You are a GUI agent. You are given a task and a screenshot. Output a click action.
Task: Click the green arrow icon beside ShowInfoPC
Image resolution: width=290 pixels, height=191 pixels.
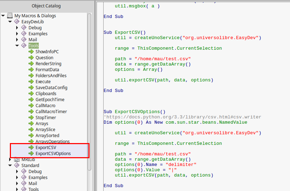[x=31, y=52]
